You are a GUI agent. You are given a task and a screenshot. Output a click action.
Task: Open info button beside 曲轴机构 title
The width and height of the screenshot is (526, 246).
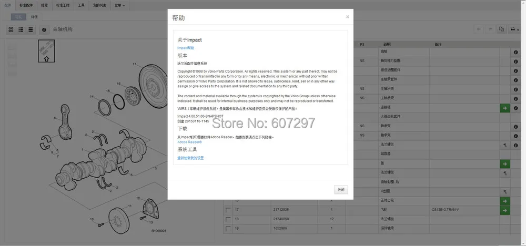(x=44, y=29)
